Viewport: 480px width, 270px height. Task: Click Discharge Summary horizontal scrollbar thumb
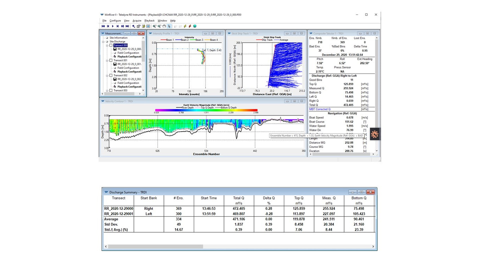[x=155, y=246]
